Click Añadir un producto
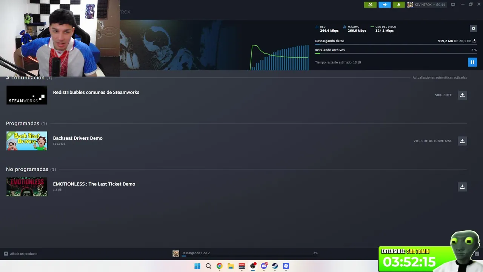This screenshot has height=272, width=483. [x=23, y=253]
